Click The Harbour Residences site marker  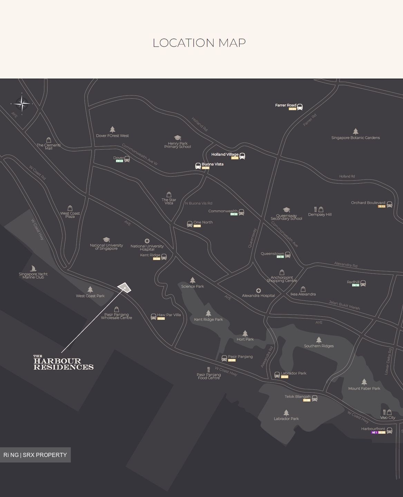pyautogui.click(x=124, y=288)
